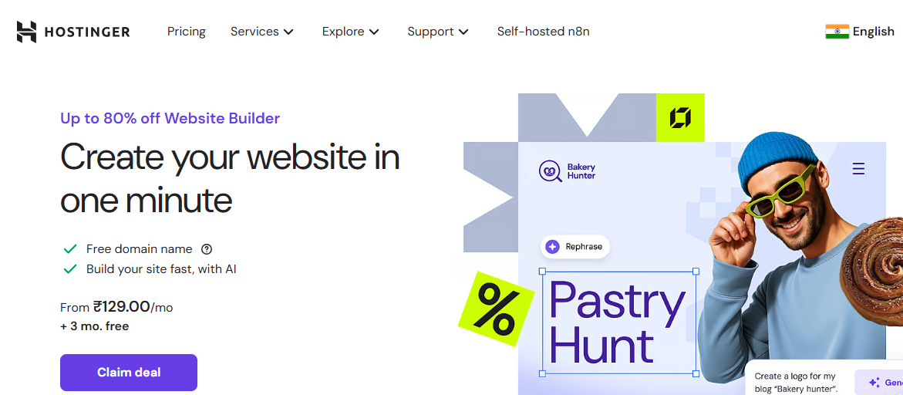This screenshot has height=395, width=903.
Task: Expand the Services dropdown
Action: (x=262, y=32)
